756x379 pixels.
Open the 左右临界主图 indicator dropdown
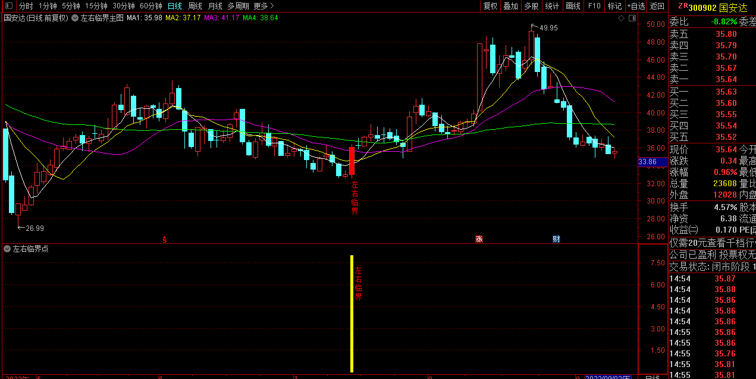75,18
